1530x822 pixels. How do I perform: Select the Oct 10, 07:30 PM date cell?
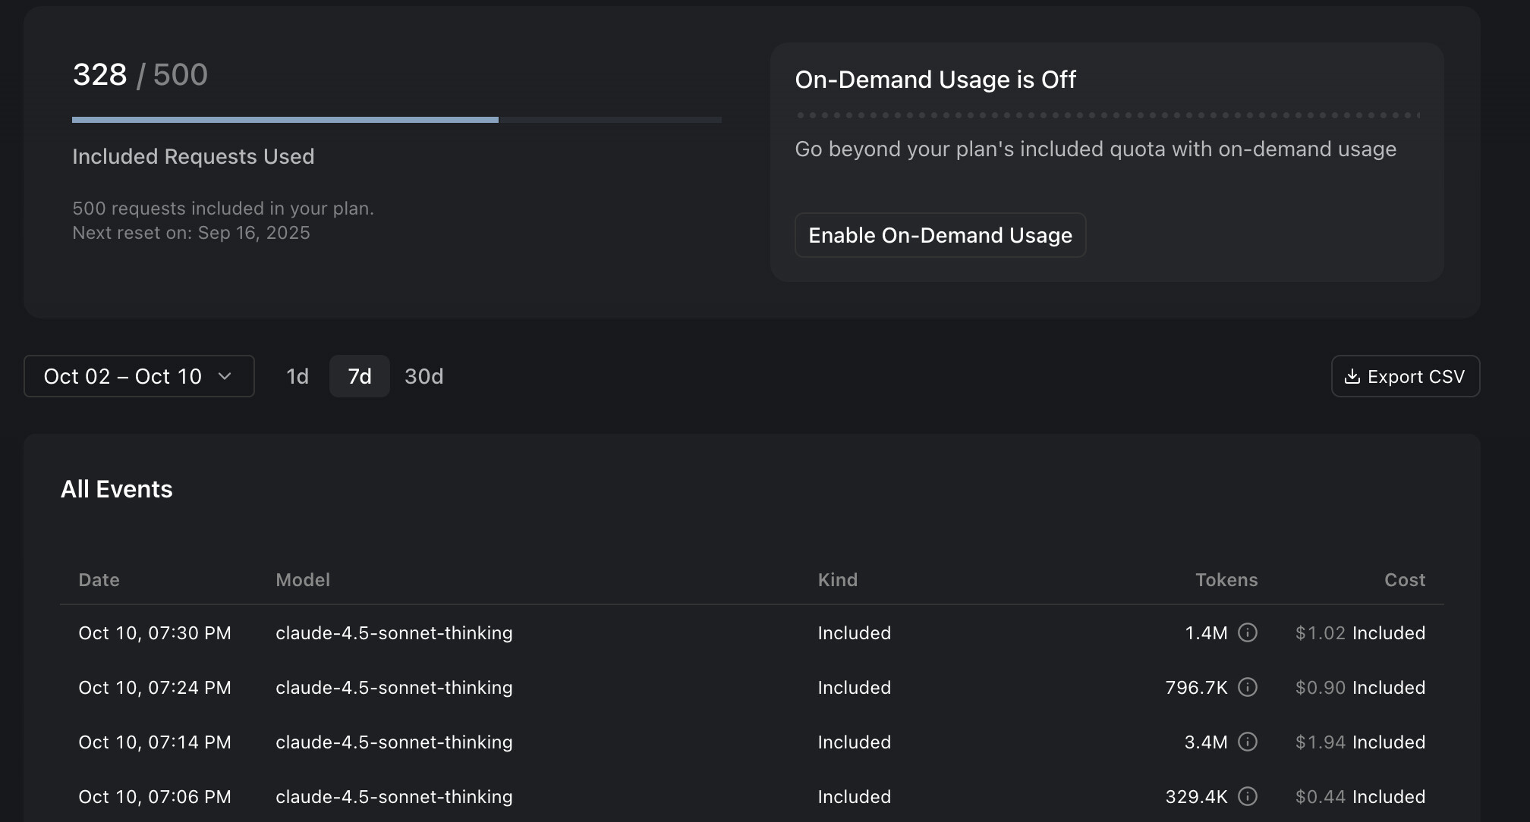pos(155,633)
